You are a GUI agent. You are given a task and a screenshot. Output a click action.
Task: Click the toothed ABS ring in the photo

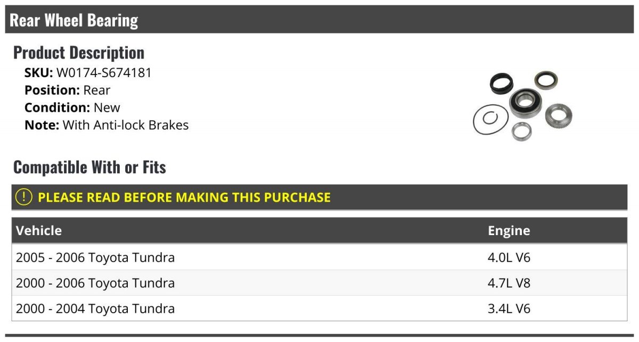coord(559,115)
